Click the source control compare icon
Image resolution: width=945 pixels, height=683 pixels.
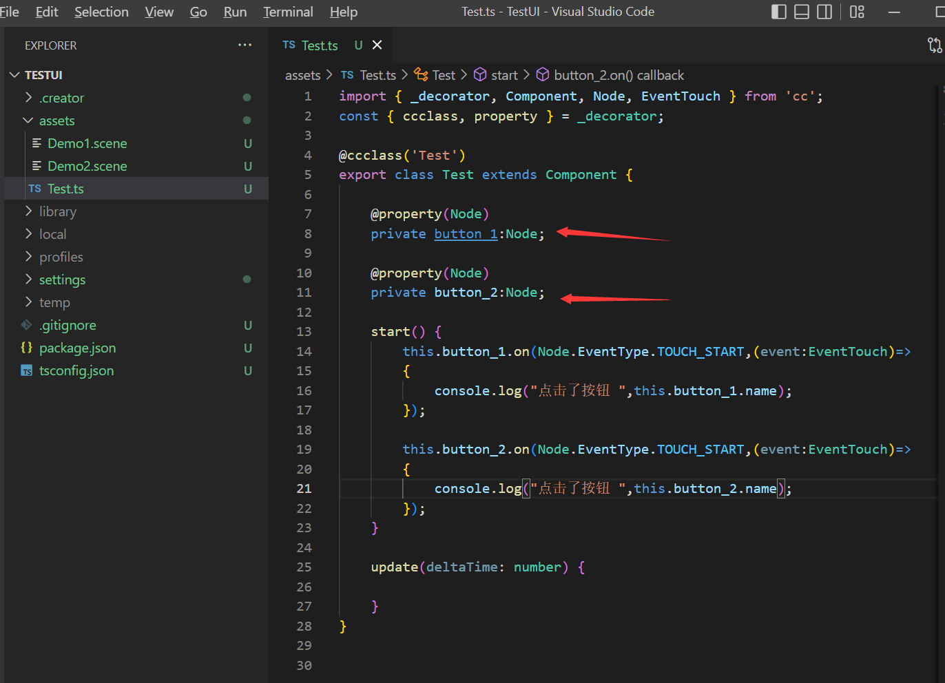934,45
